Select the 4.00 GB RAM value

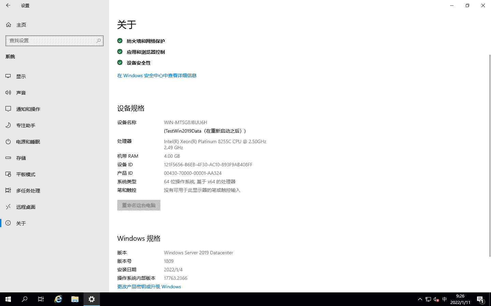click(172, 156)
